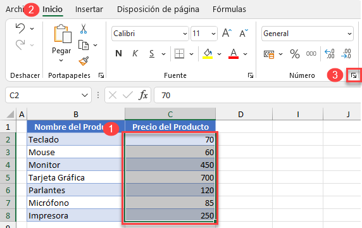Decrease font size with small A icon

[243, 34]
